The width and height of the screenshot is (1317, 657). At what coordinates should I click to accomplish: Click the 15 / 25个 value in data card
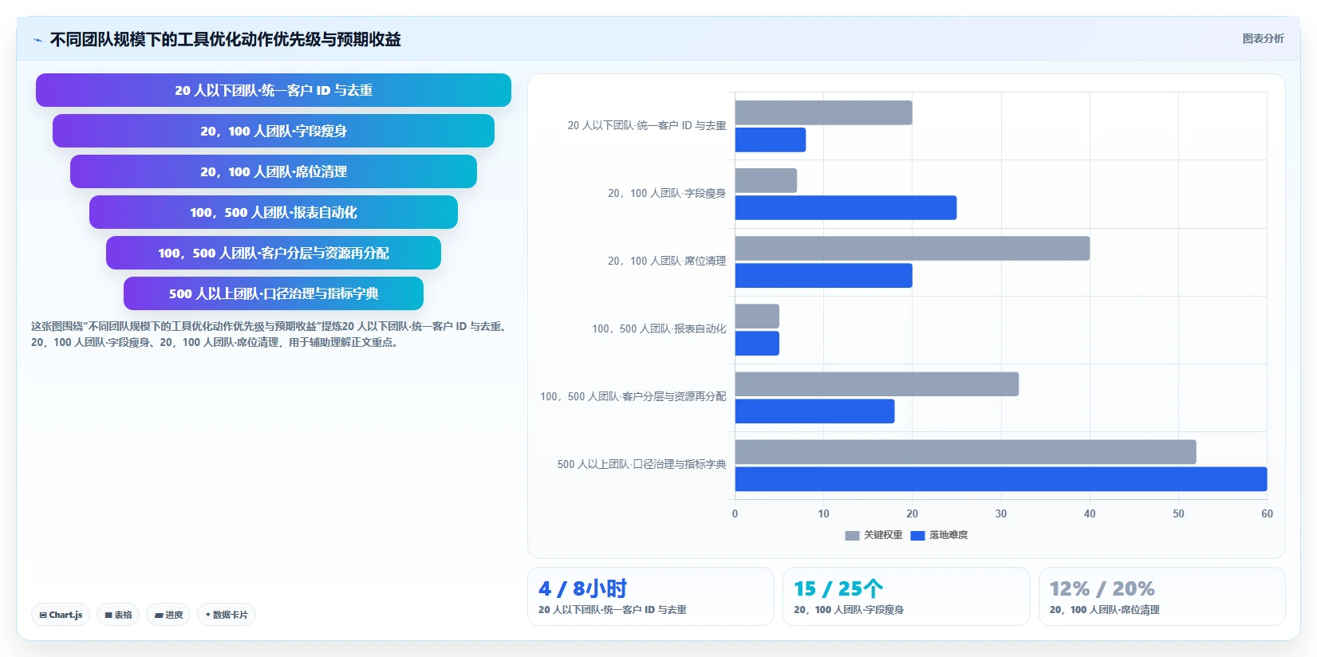[x=838, y=588]
